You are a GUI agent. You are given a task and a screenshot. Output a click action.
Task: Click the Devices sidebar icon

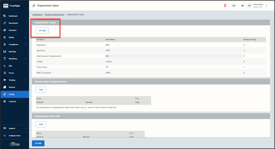click(5, 87)
